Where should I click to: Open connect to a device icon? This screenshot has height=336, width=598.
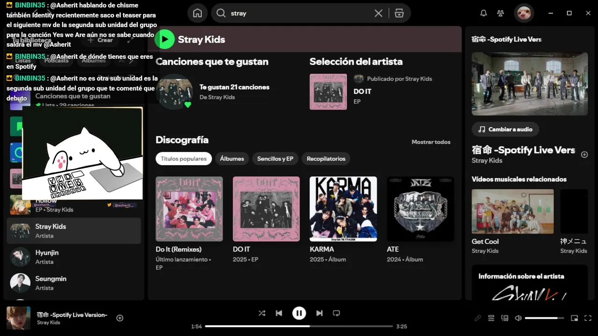[x=505, y=318]
